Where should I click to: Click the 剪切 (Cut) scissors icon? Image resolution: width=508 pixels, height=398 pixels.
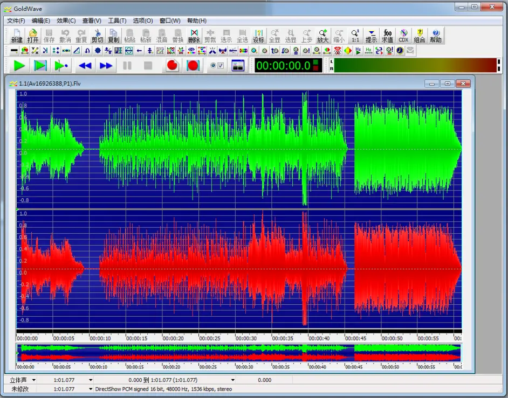tap(97, 36)
